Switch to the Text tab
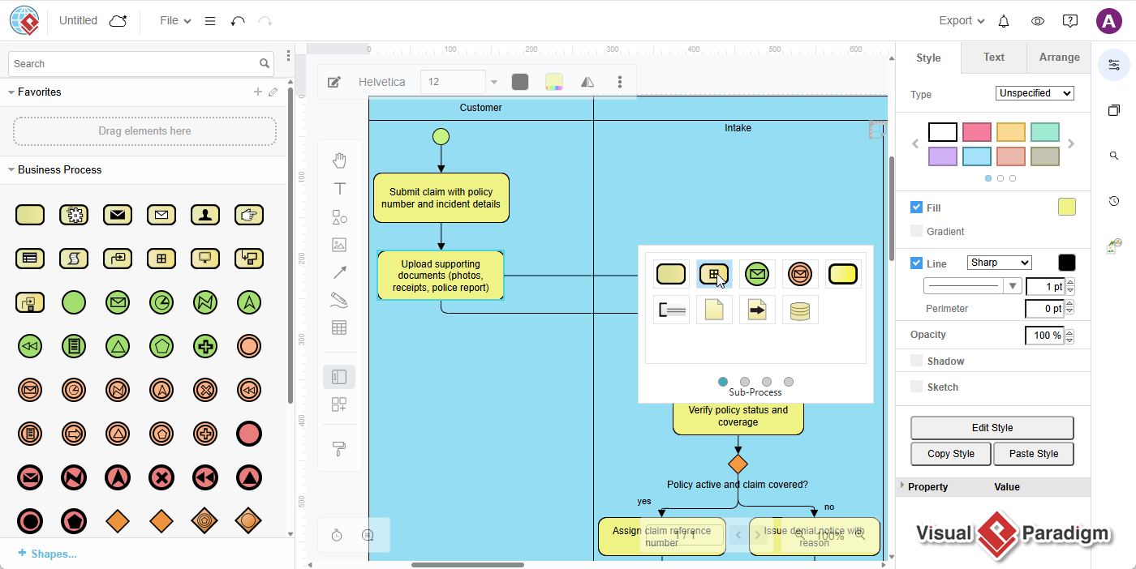 pyautogui.click(x=994, y=58)
